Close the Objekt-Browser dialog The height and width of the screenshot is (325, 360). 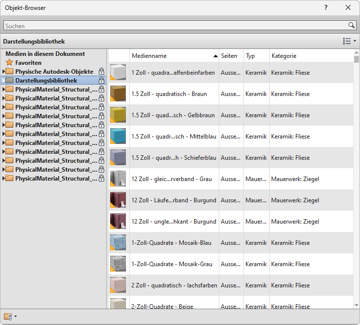click(348, 7)
